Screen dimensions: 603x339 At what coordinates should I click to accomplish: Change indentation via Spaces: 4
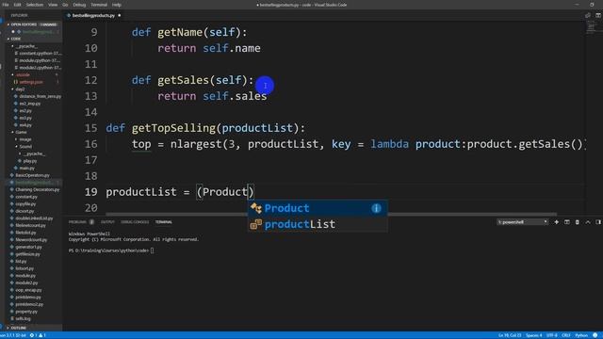[x=534, y=335]
